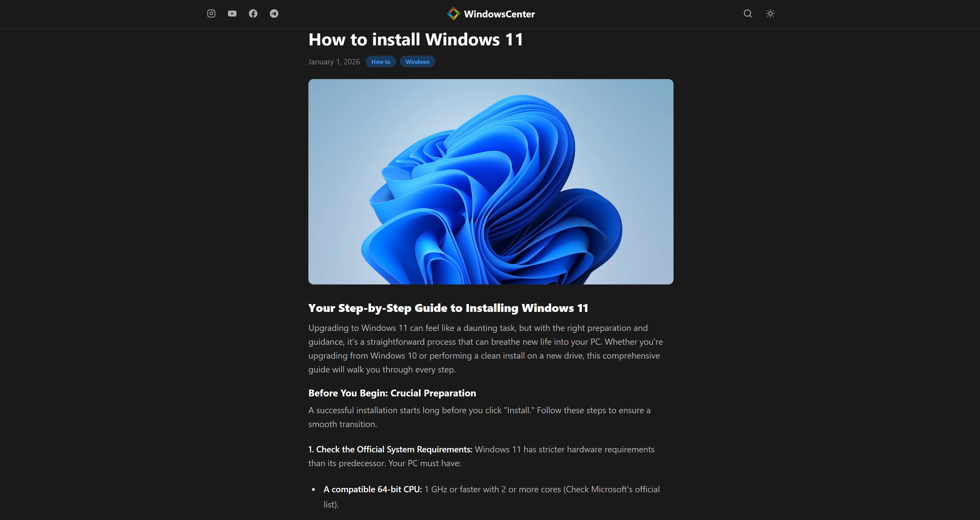Click "A compatible 64-bit CPU:" bullet text

373,489
